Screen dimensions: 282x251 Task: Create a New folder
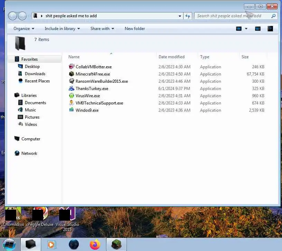[135, 29]
